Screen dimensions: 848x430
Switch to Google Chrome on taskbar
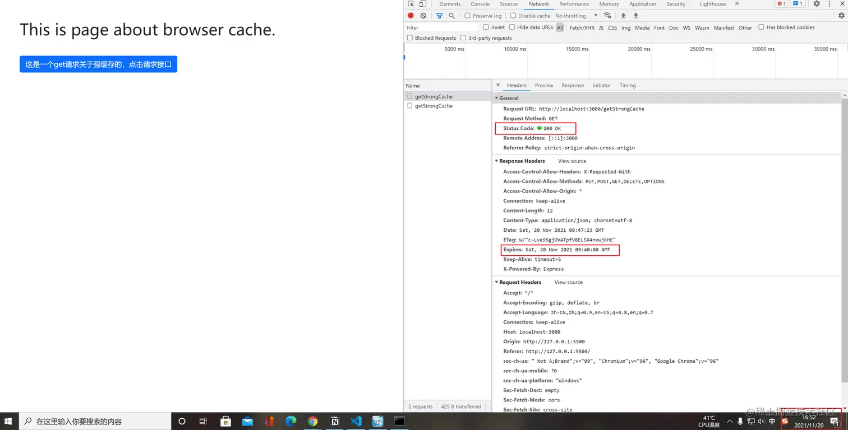coord(312,421)
